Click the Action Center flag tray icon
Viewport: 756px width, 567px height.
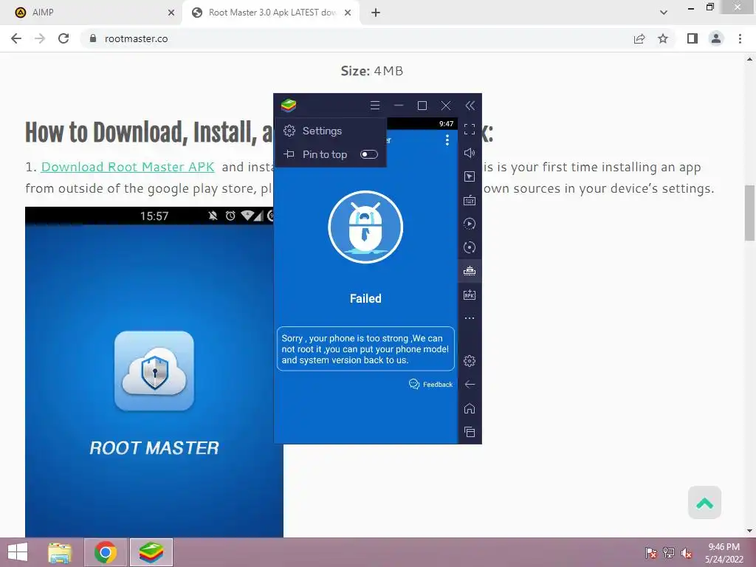click(x=651, y=552)
